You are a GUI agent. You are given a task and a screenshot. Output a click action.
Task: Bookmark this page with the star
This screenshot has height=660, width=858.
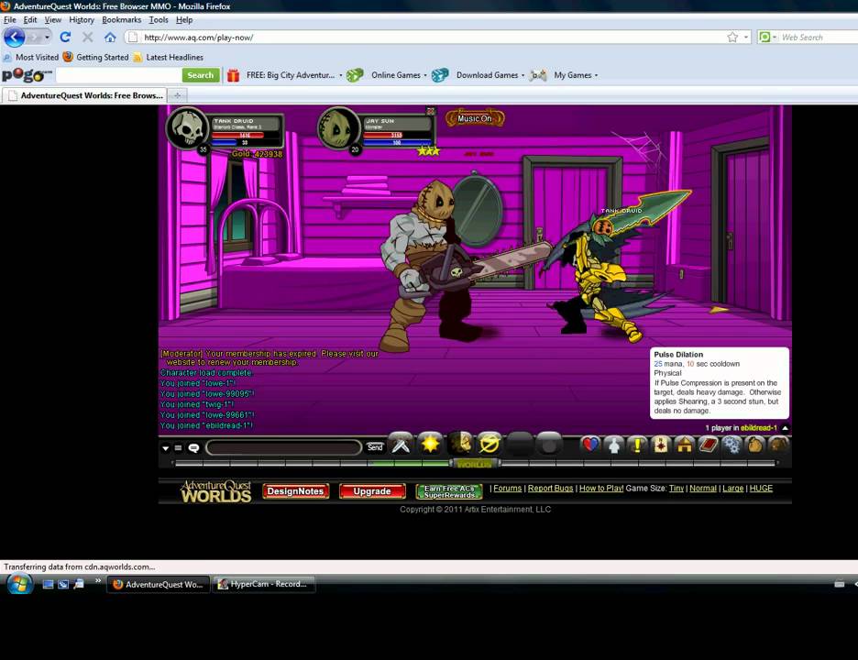point(732,38)
